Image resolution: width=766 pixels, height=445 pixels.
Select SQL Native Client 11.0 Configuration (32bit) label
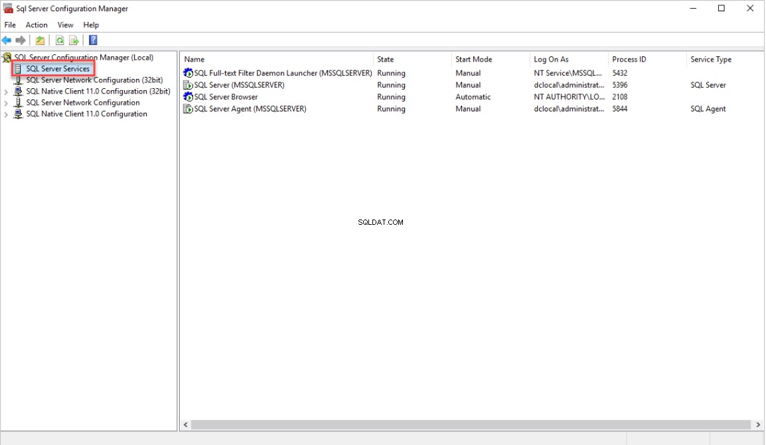tap(98, 92)
